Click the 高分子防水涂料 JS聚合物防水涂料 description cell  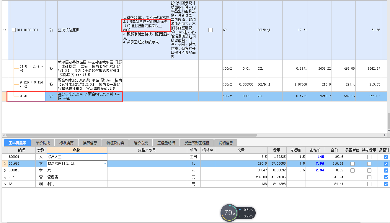pyautogui.click(x=90, y=96)
